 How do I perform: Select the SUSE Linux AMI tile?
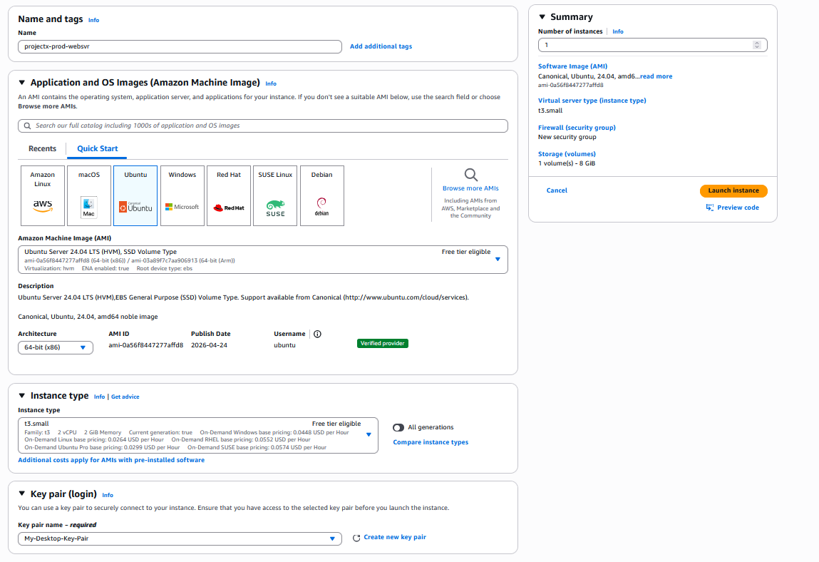point(275,195)
